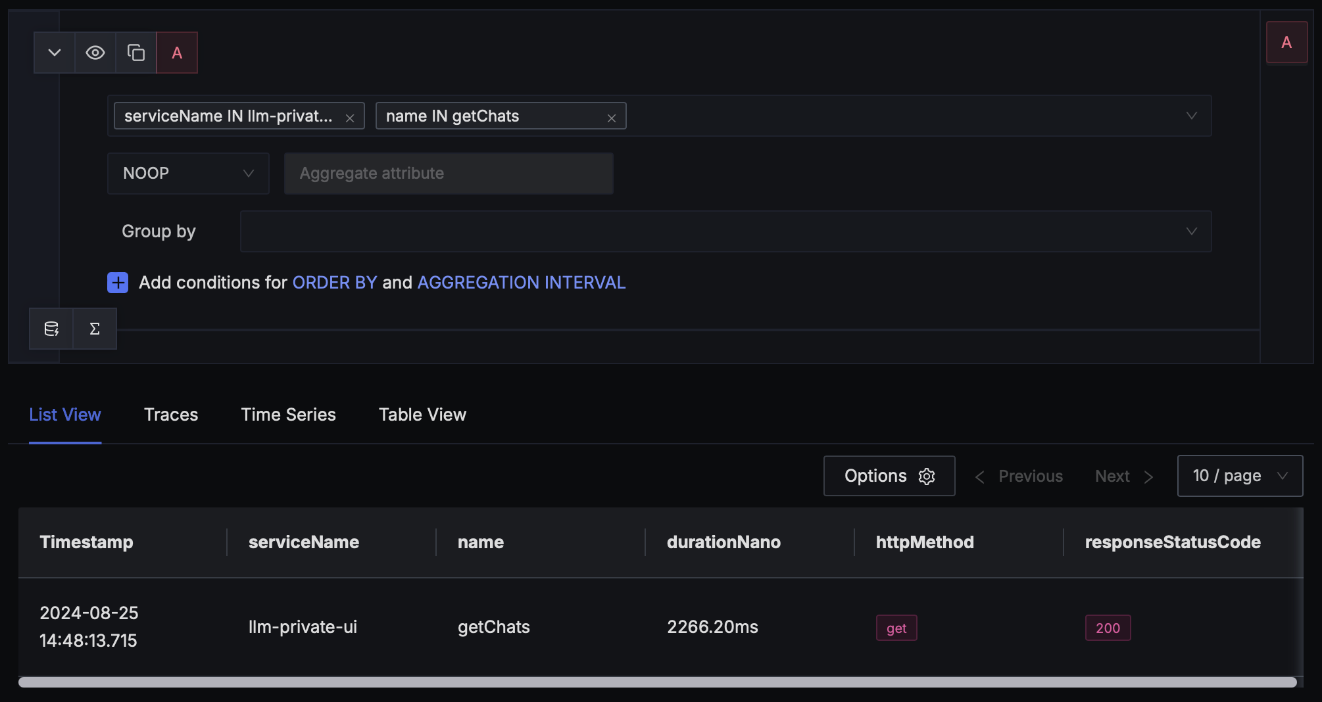Image resolution: width=1322 pixels, height=702 pixels.
Task: Toggle query A visibility with eye icon
Action: [95, 53]
